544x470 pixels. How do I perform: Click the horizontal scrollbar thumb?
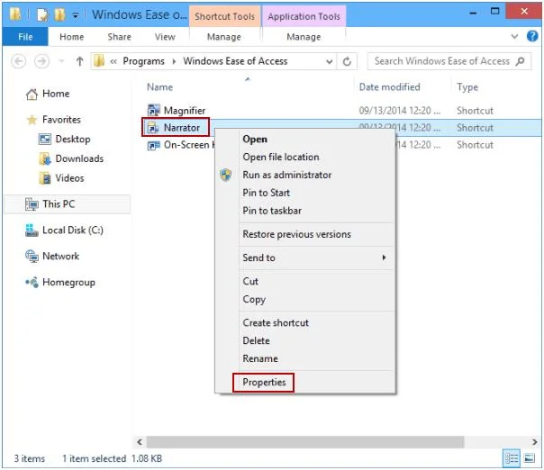305,442
